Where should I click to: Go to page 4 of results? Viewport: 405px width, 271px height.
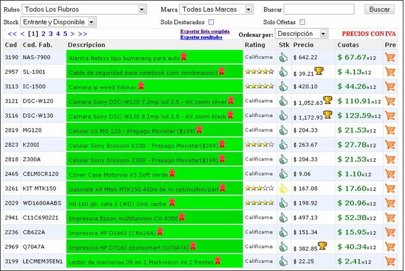click(x=58, y=34)
